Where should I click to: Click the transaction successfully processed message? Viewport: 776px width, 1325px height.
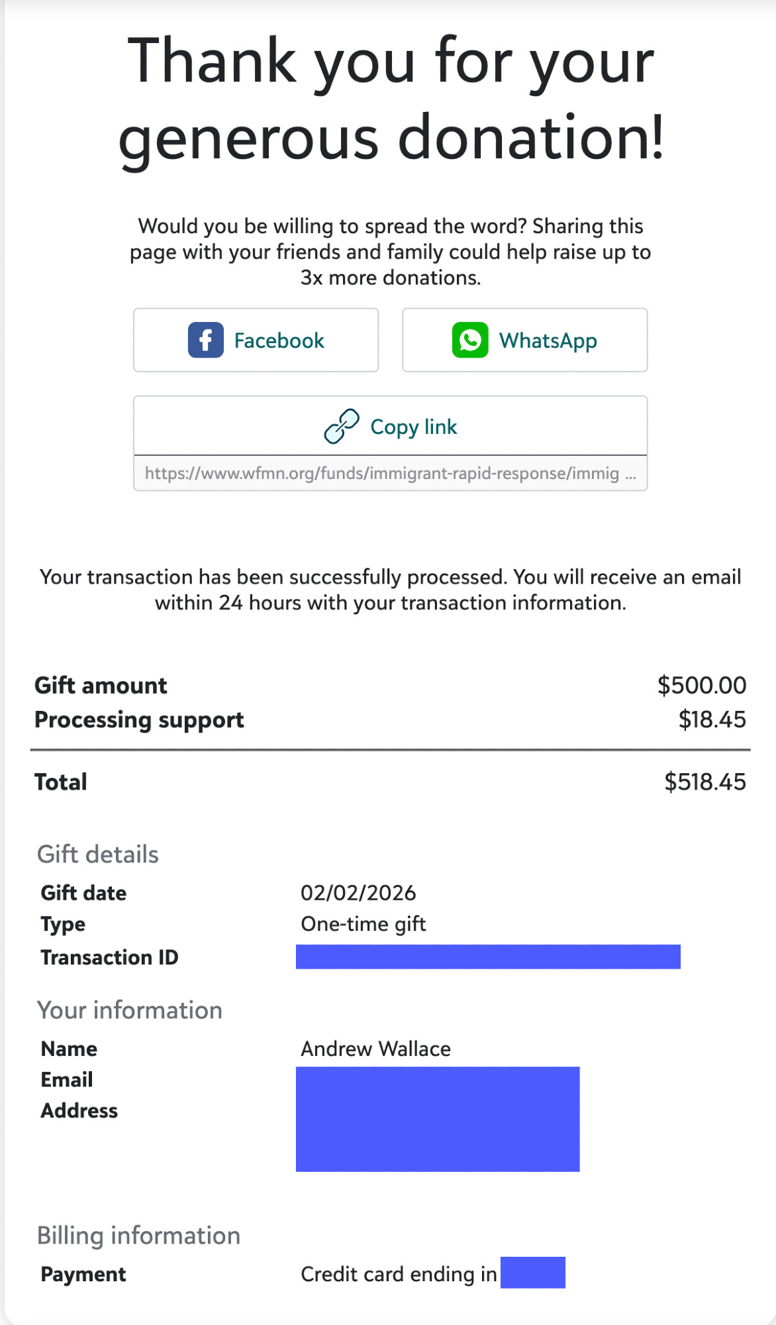[391, 590]
